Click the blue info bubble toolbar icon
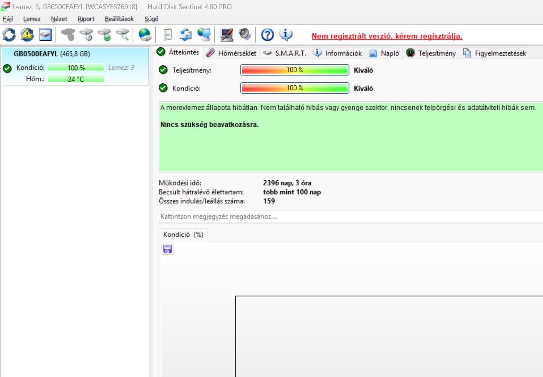 286,35
